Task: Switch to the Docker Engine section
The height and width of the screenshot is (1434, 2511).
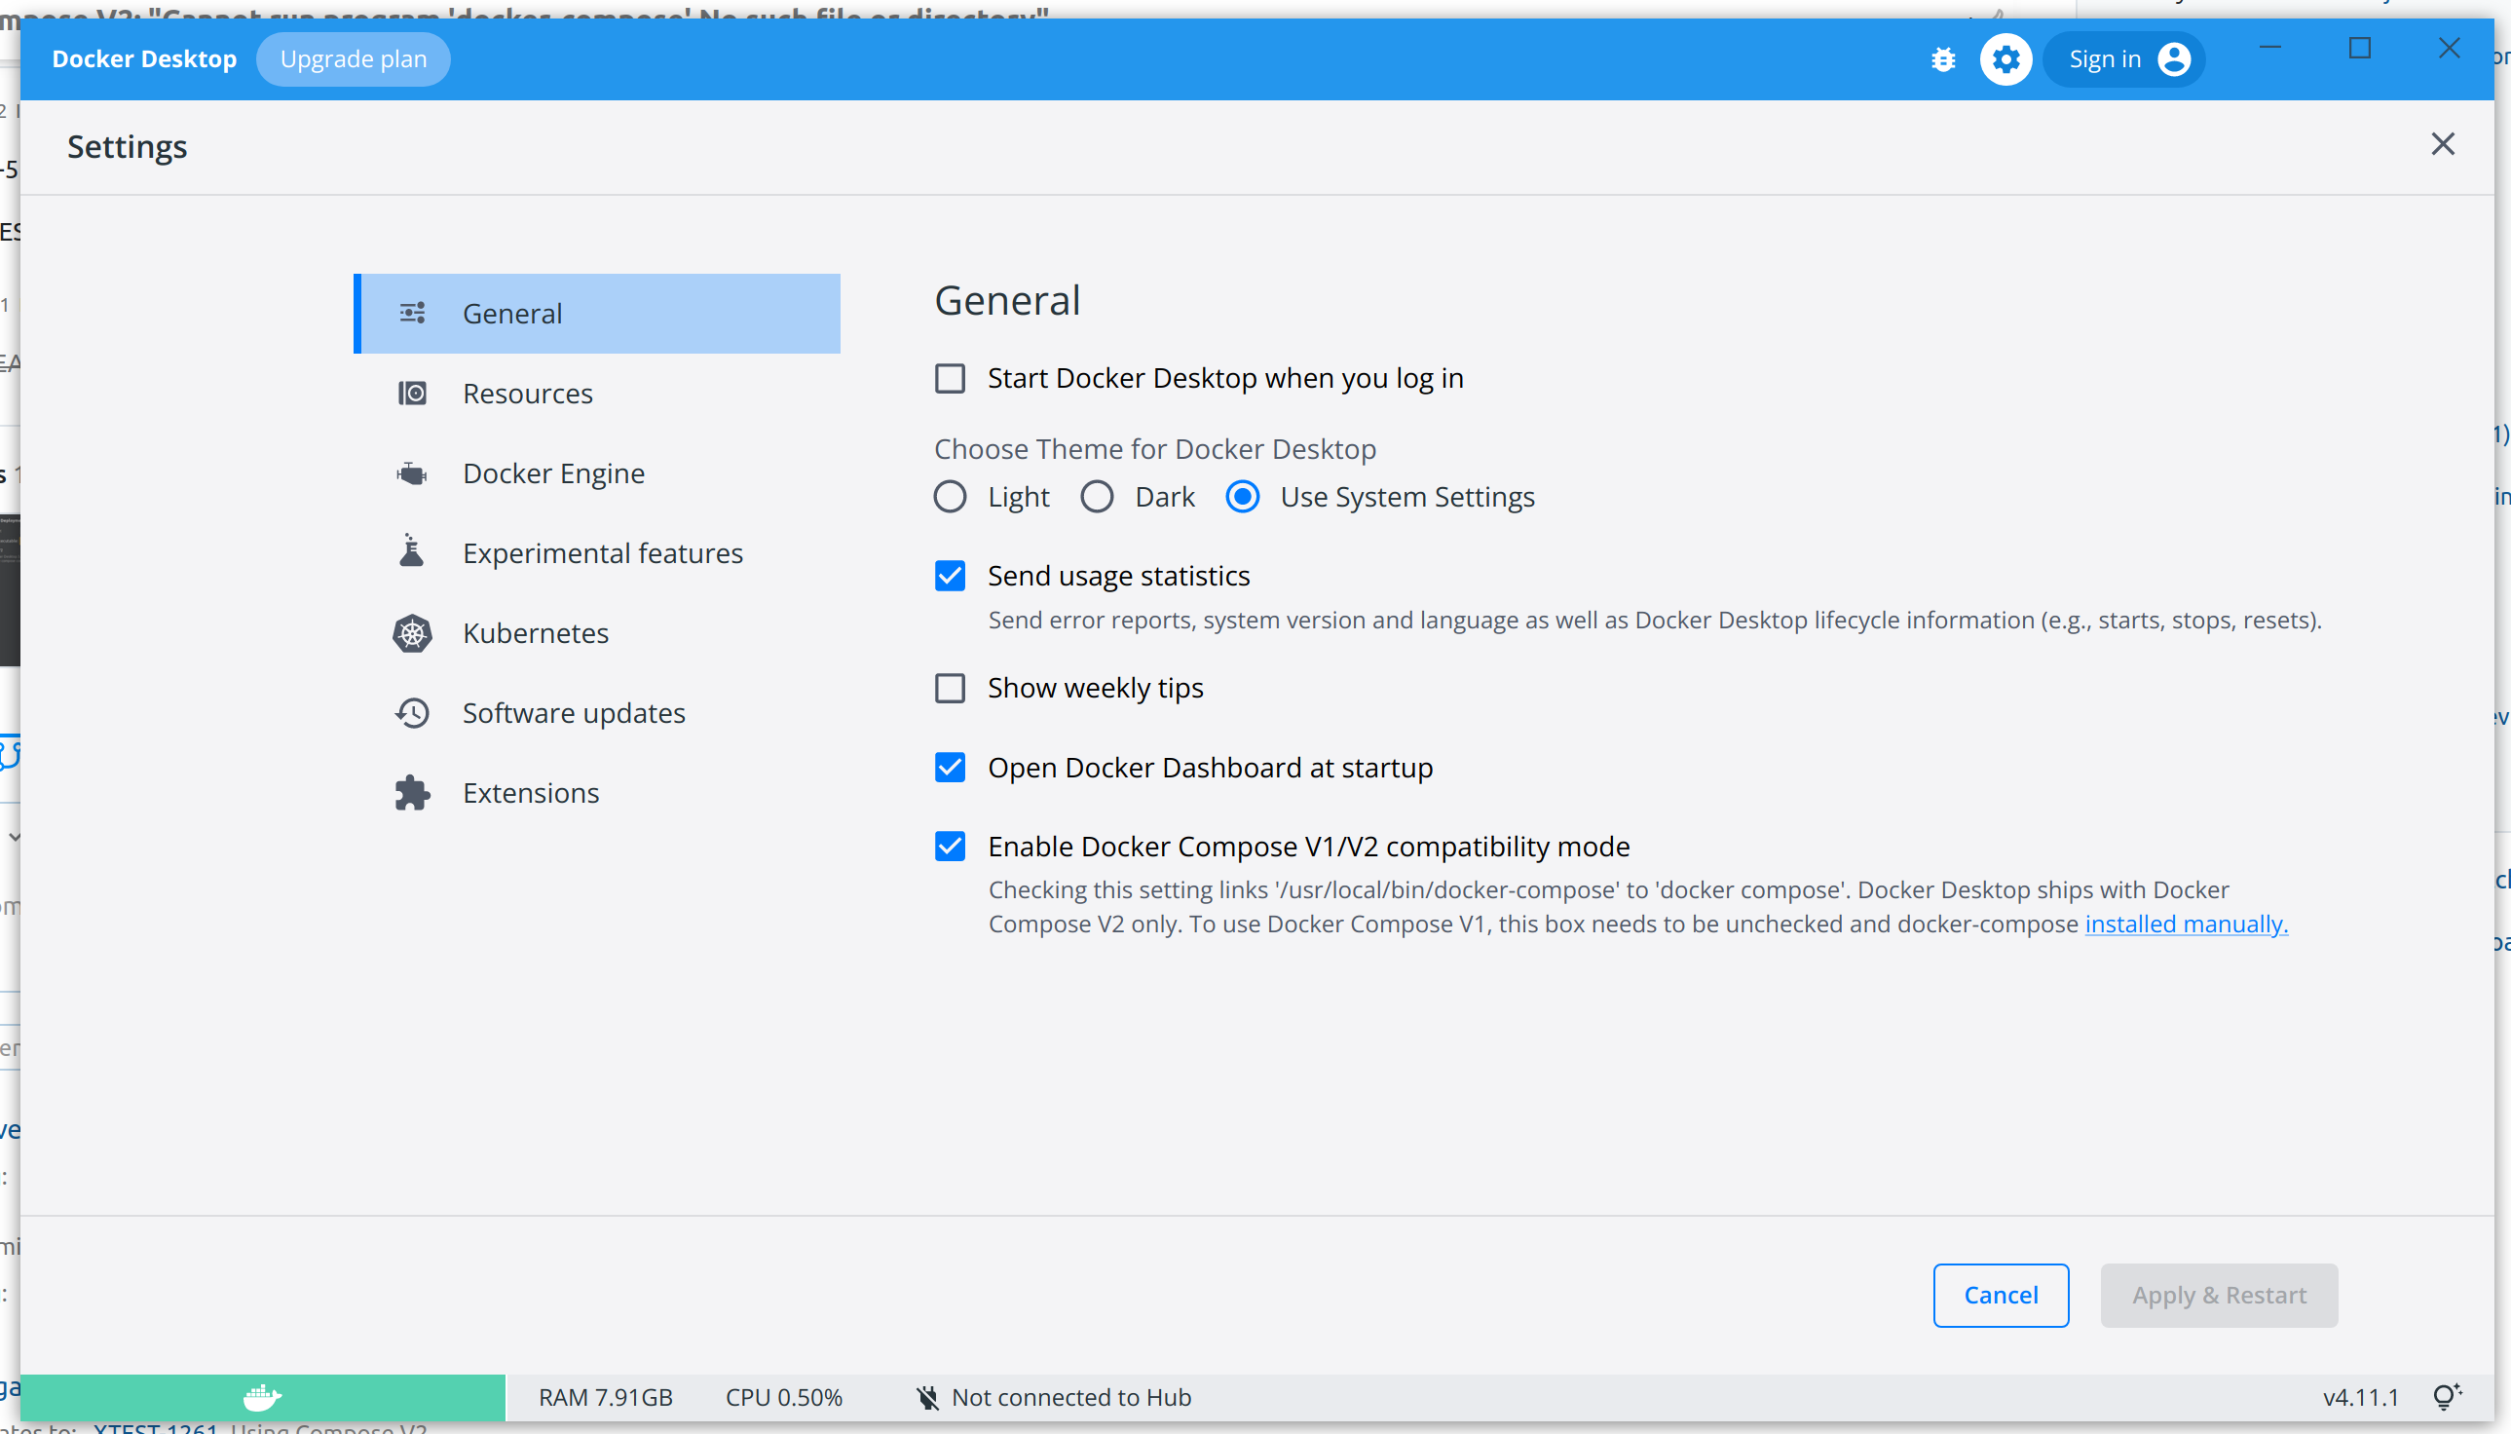Action: point(553,473)
